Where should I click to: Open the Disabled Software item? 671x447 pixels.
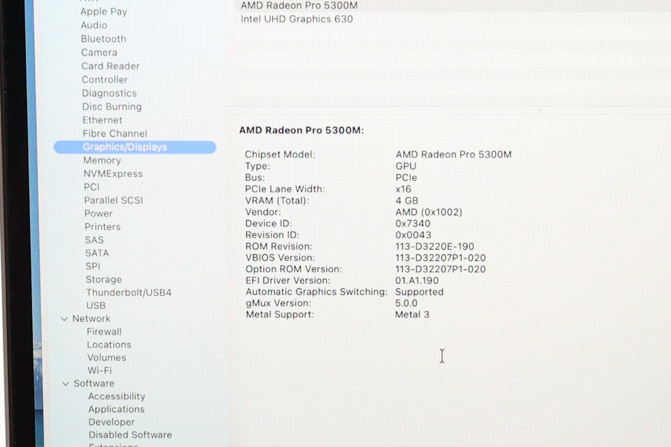[130, 435]
